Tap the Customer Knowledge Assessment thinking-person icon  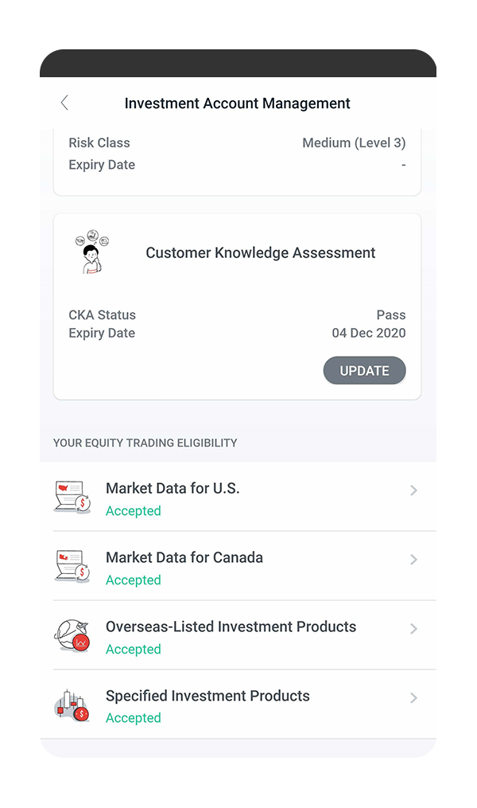[x=92, y=252]
